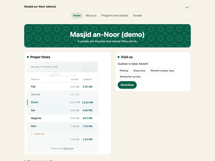Open the Home nav tab
The image size is (215, 161).
(77, 16)
